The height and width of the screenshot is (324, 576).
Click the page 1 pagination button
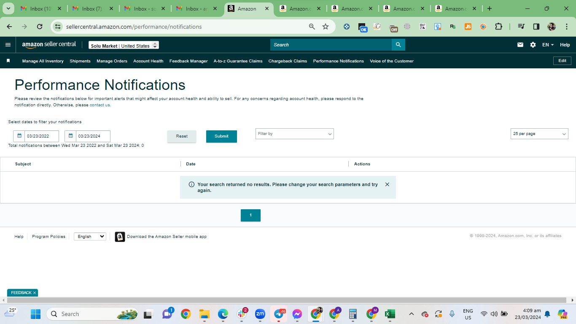(250, 215)
